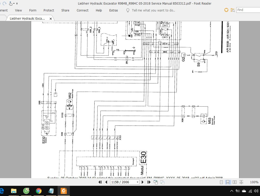260x196 pixels.
Task: Click the orange heart icon near Find
Action: tap(226, 10)
